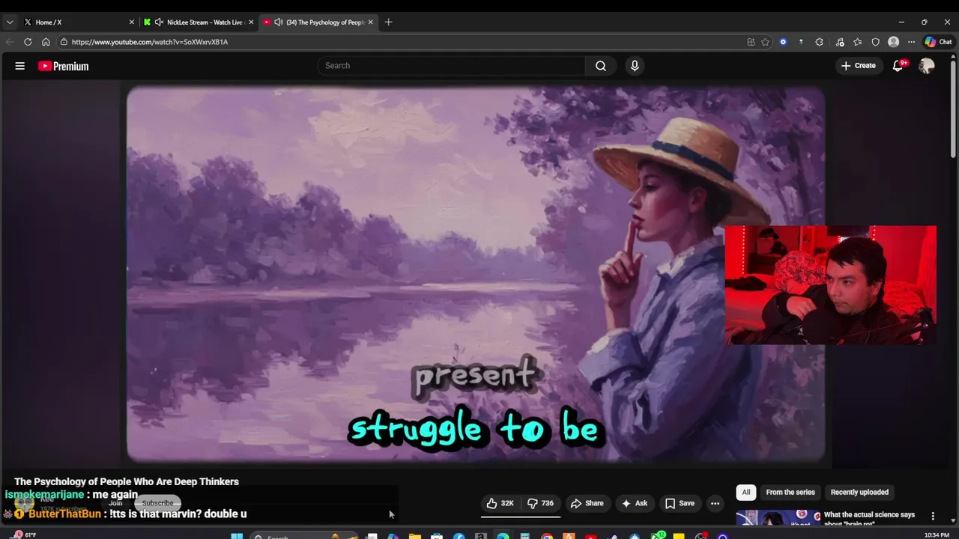The height and width of the screenshot is (539, 959).
Task: Open File Explorer from the taskbar
Action: click(x=414, y=536)
